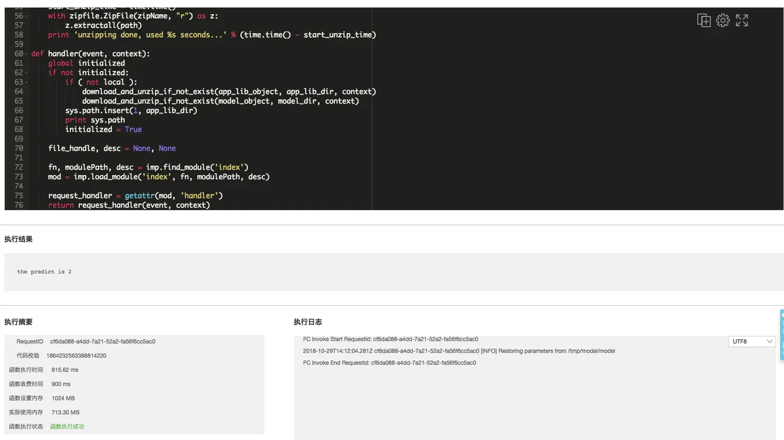This screenshot has height=440, width=784.
Task: Click line number 70 in the gutter
Action: click(x=19, y=148)
